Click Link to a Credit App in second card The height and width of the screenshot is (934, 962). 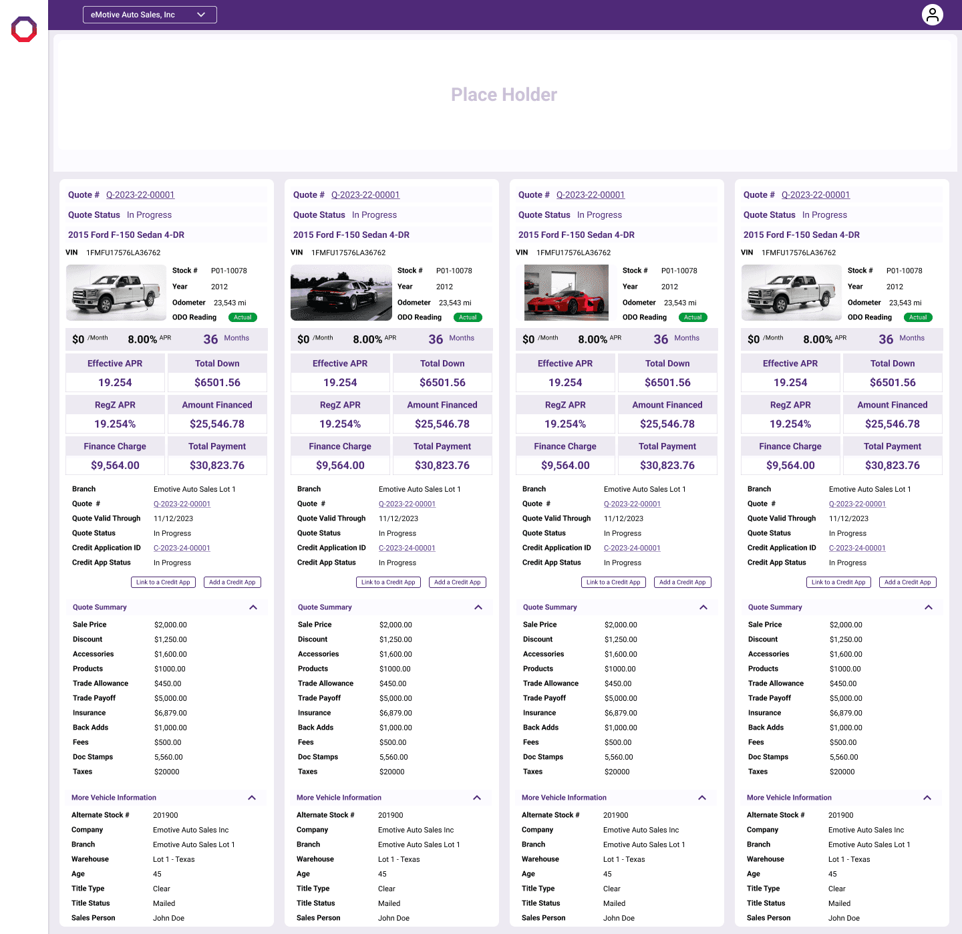388,583
